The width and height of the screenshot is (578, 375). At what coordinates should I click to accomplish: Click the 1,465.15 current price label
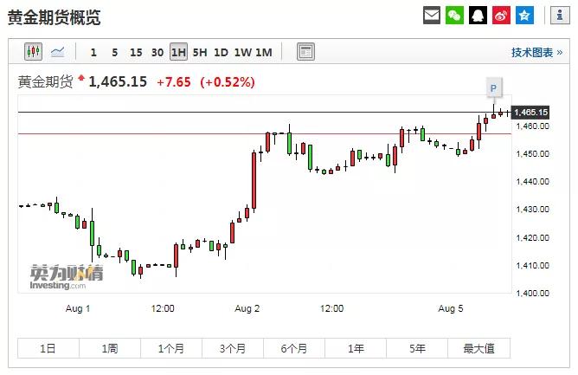(530, 113)
